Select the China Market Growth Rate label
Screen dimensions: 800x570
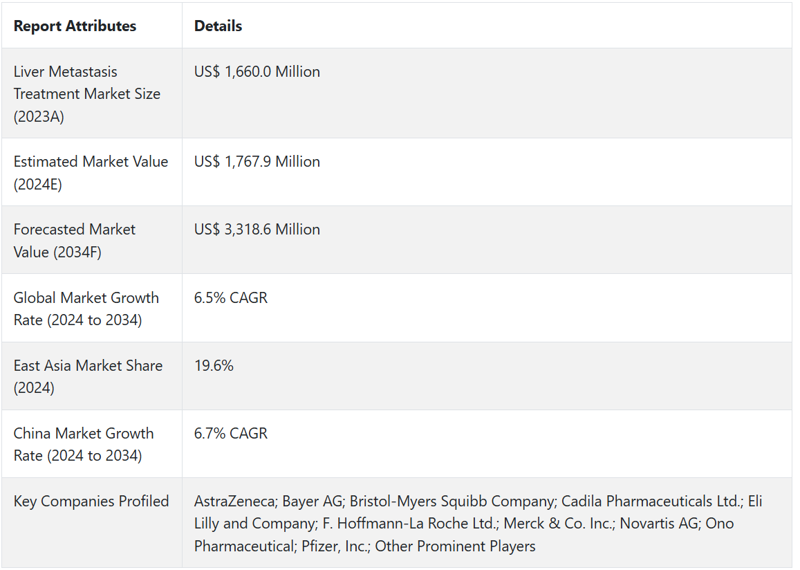(83, 444)
